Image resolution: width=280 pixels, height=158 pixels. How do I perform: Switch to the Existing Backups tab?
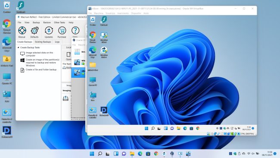click(43, 42)
